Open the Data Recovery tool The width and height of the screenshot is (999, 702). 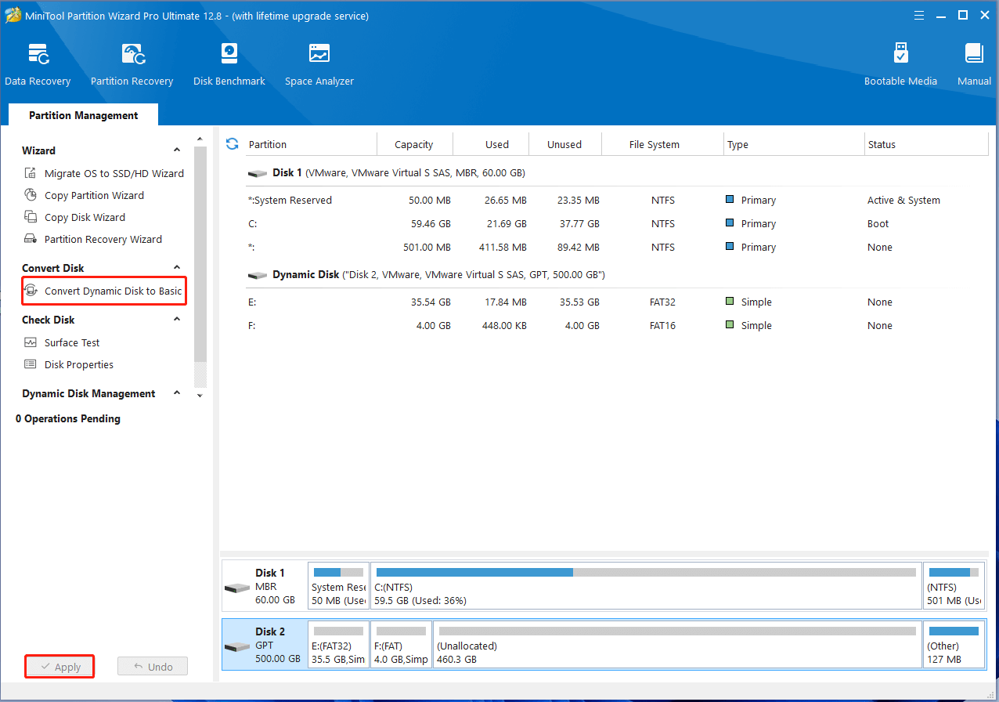pyautogui.click(x=38, y=65)
